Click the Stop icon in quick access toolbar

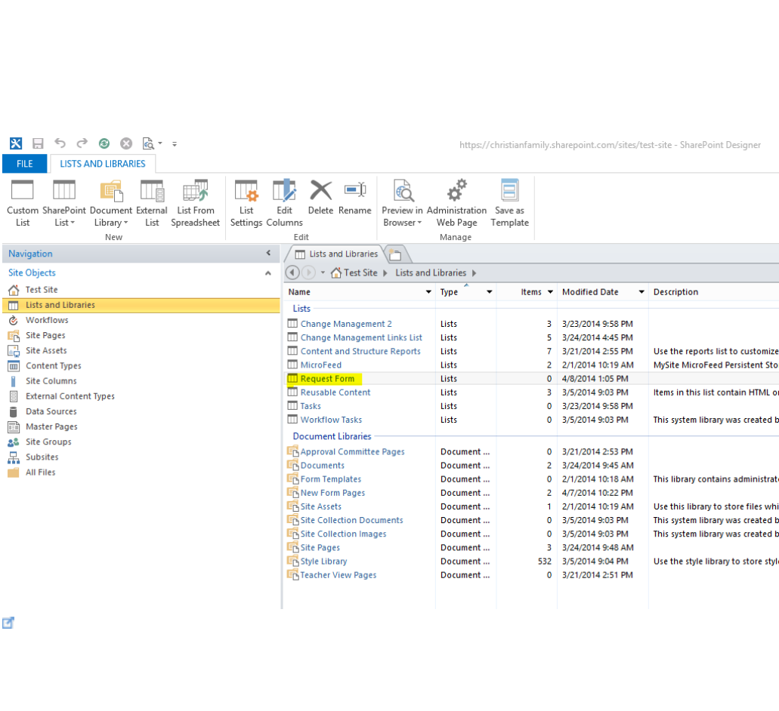[x=126, y=144]
